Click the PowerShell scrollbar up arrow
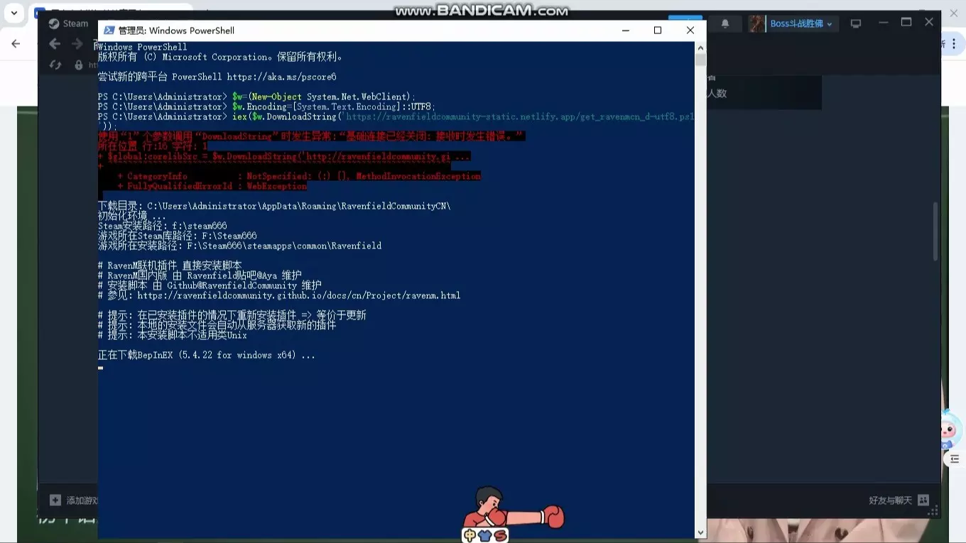The image size is (966, 543). (700, 48)
